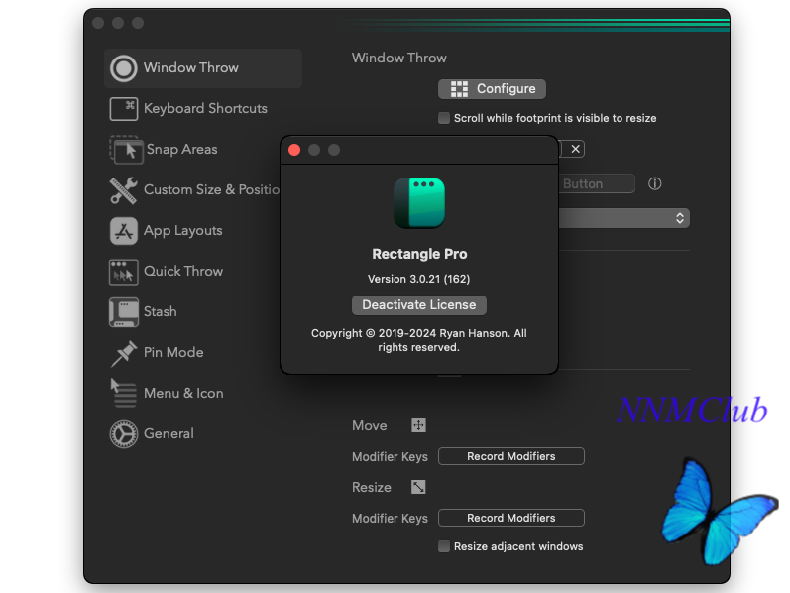
Task: Click the Configure button
Action: click(x=492, y=89)
